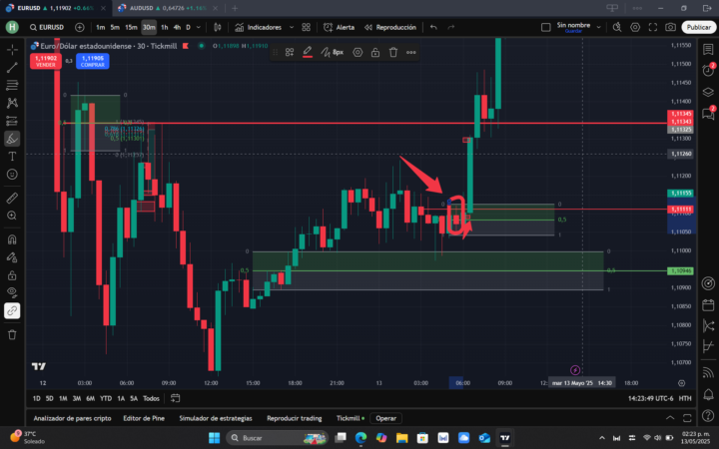Open the Tickmill broker tab
Viewport: 719px width, 449px height.
pos(351,418)
